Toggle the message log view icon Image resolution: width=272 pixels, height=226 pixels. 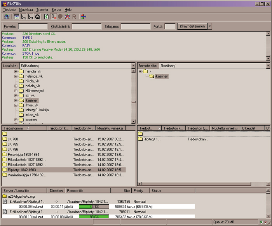click(x=16, y=17)
